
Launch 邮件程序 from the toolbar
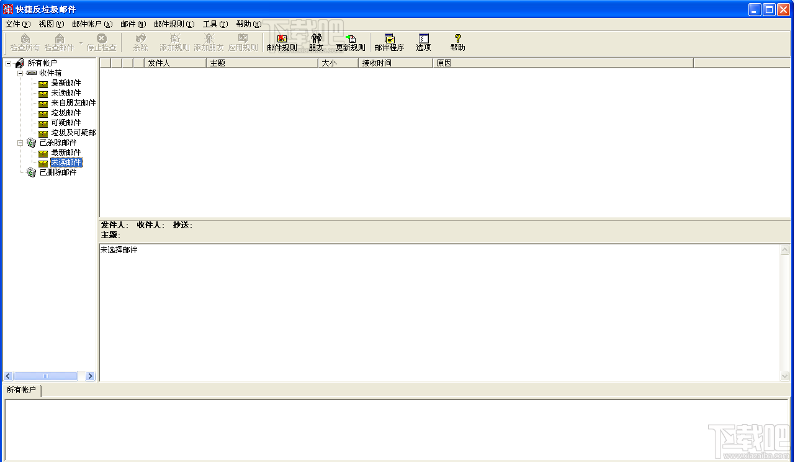389,43
